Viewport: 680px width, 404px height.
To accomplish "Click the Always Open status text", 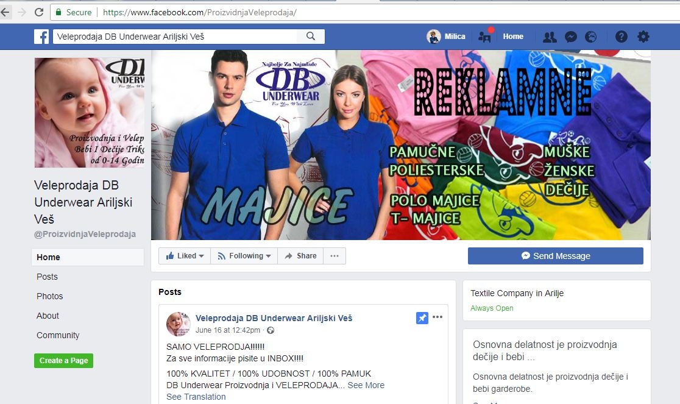I will point(492,308).
